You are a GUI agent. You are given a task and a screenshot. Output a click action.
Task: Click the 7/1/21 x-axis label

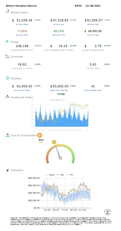(65, 210)
